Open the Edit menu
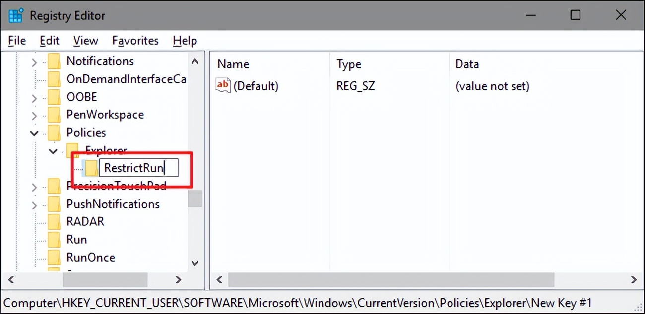 point(49,40)
